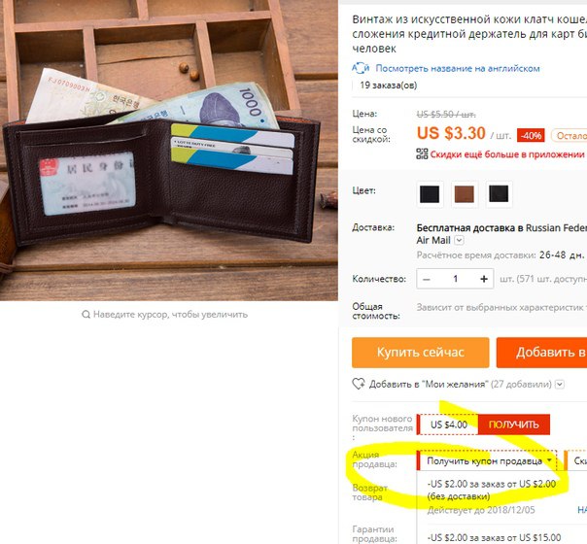The image size is (587, 544).
Task: Click the Добавить в корзину button
Action: click(541, 353)
